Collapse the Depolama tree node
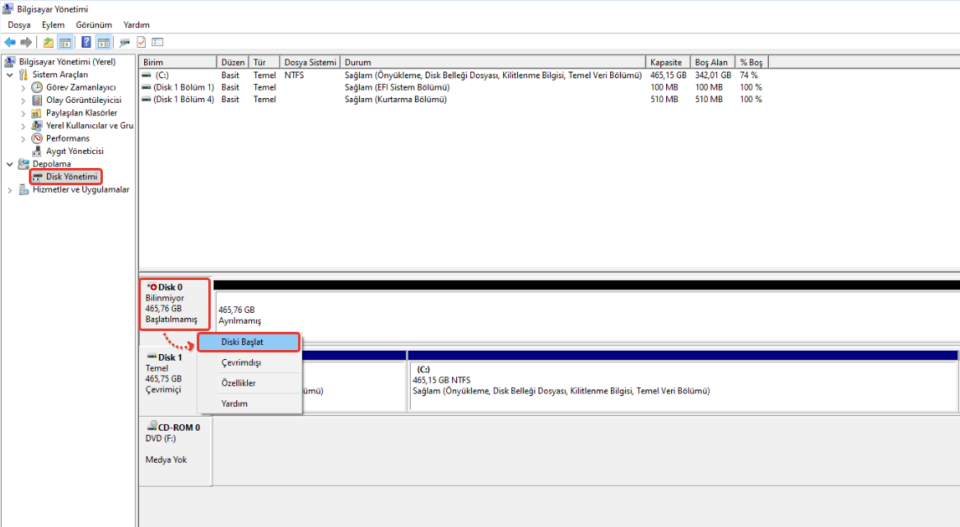The width and height of the screenshot is (960, 527). (10, 164)
